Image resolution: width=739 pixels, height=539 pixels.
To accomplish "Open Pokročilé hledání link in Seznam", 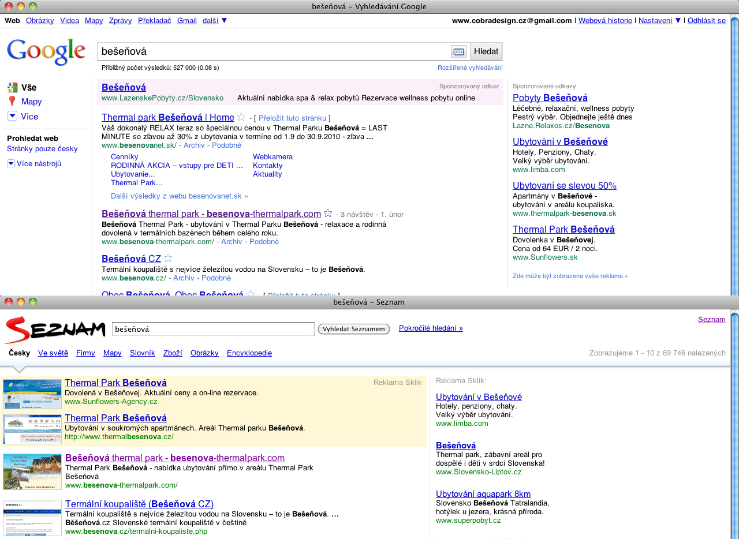I will 431,328.
